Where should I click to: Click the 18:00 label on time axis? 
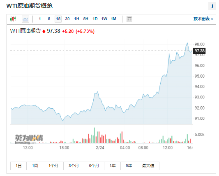tap(64, 148)
